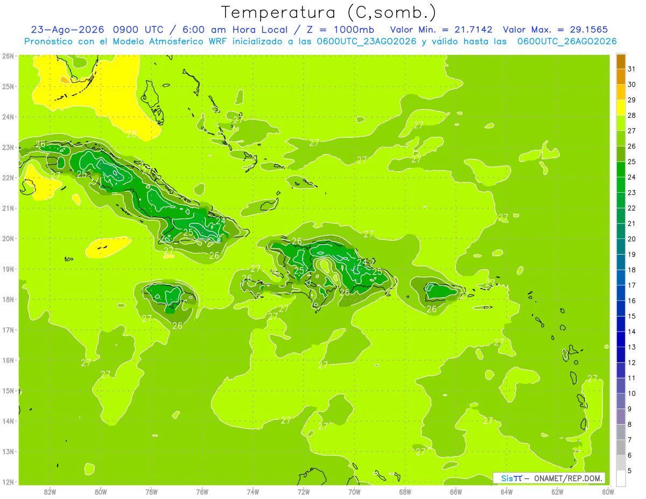Click the "20N" latitude axis label
The image size is (646, 499).
point(8,238)
